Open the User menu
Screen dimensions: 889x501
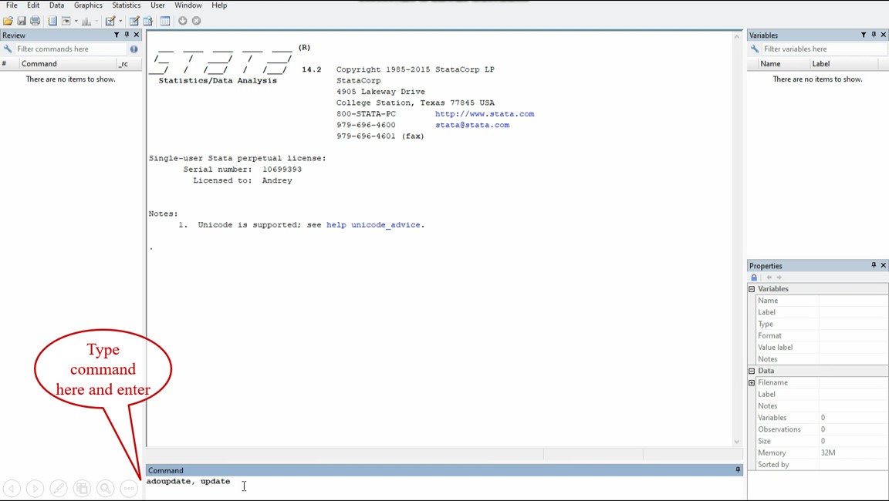(x=157, y=5)
